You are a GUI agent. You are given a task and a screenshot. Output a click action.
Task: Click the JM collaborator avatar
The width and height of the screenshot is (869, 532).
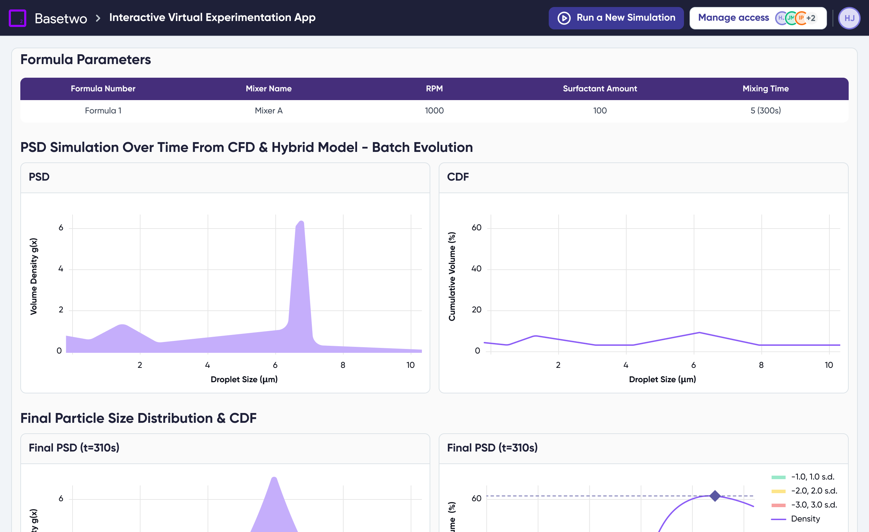pyautogui.click(x=791, y=18)
